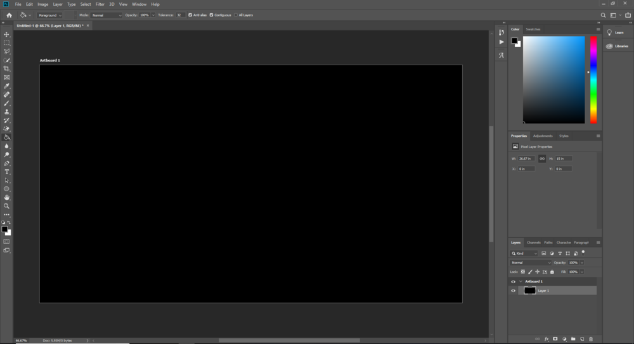Select the Blur tool
The width and height of the screenshot is (634, 344).
(6, 146)
